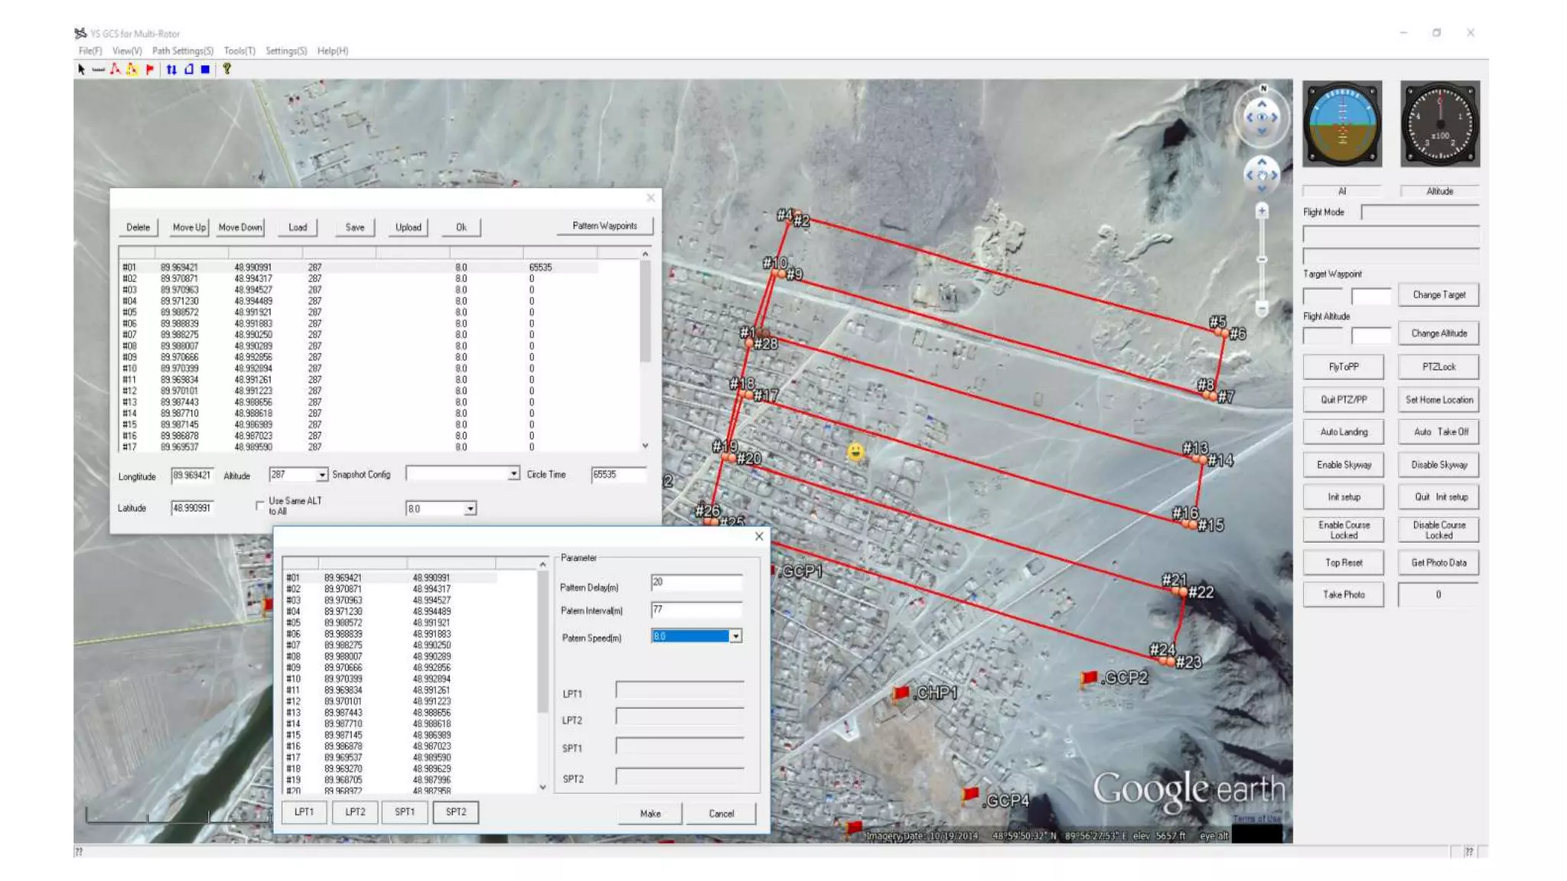Open the Path Settings menu
Screen dimensions: 1567x881
coord(182,50)
